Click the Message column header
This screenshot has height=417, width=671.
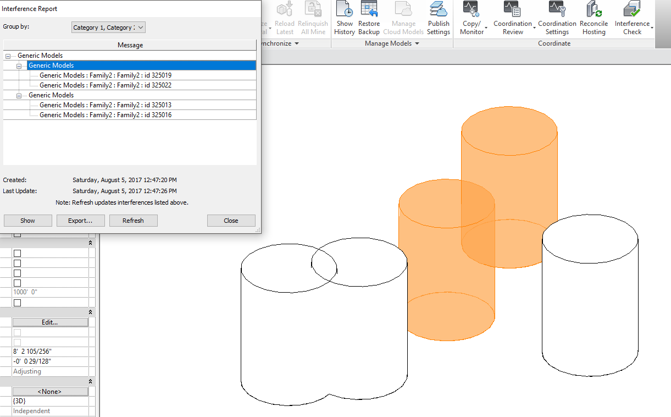click(130, 45)
